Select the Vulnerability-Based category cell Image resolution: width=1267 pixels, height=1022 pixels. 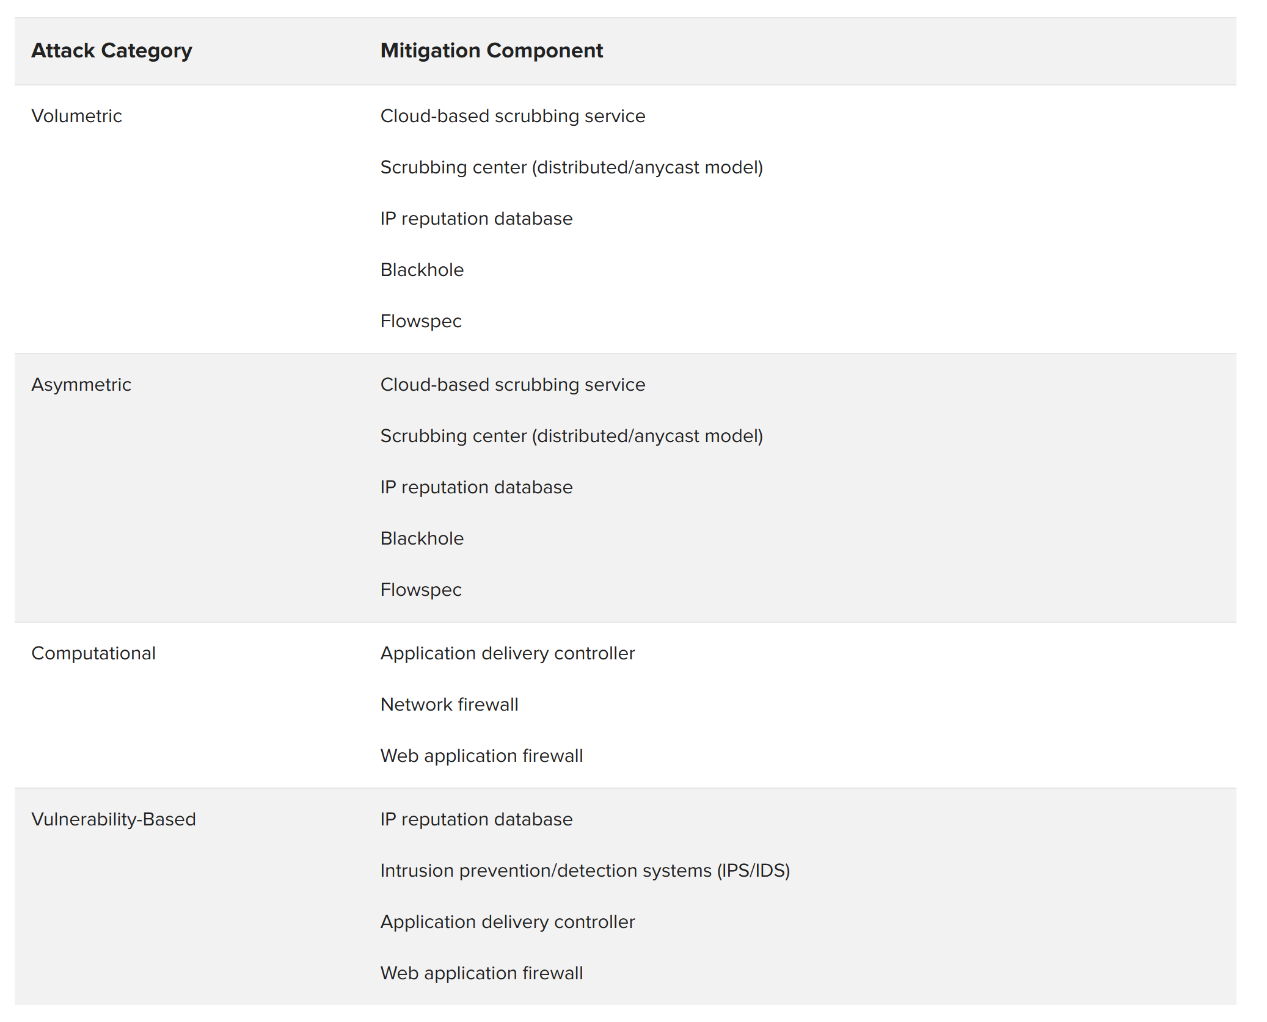pos(114,819)
